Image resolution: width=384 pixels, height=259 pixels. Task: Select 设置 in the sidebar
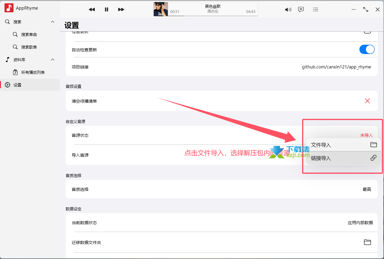(x=30, y=85)
